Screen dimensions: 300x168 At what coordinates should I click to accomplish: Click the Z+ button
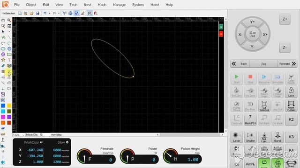point(285,19)
